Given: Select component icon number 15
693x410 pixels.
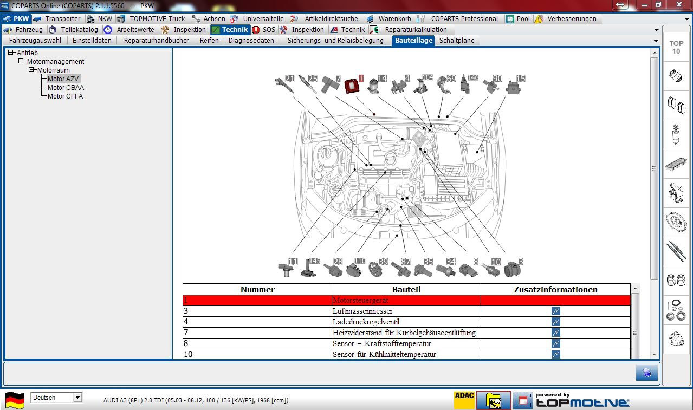Looking at the screenshot, I should coord(516,84).
